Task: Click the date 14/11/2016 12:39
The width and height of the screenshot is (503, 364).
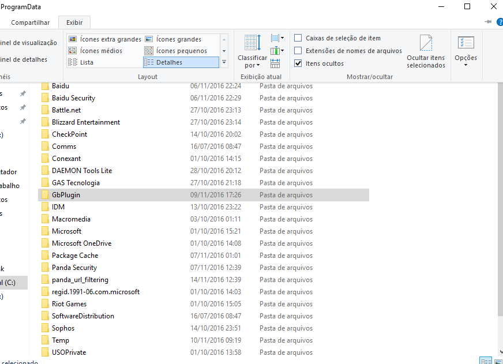Action: tap(216, 280)
